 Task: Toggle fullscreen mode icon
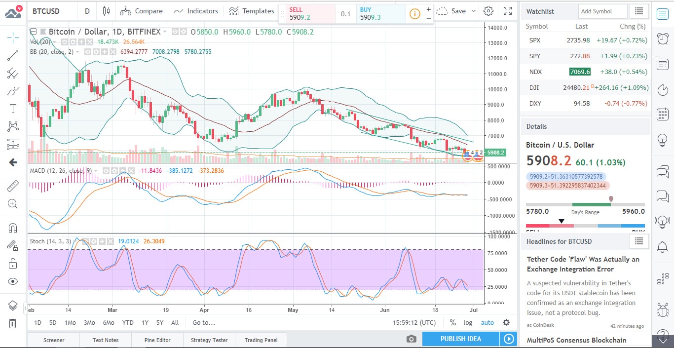pos(508,11)
